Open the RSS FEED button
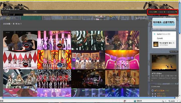This screenshot has height=103, width=181. [x=174, y=52]
